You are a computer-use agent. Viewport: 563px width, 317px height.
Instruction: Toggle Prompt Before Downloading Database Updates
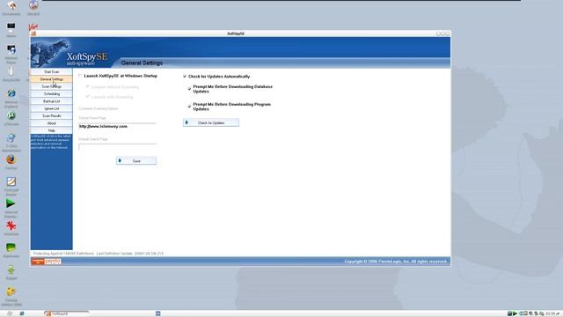(x=189, y=89)
